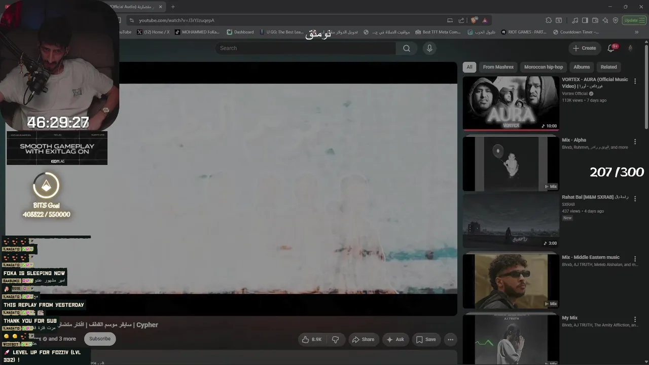Screen dimensions: 649x365
Task: Open options for VORTEX - AURA video
Action: [635, 81]
